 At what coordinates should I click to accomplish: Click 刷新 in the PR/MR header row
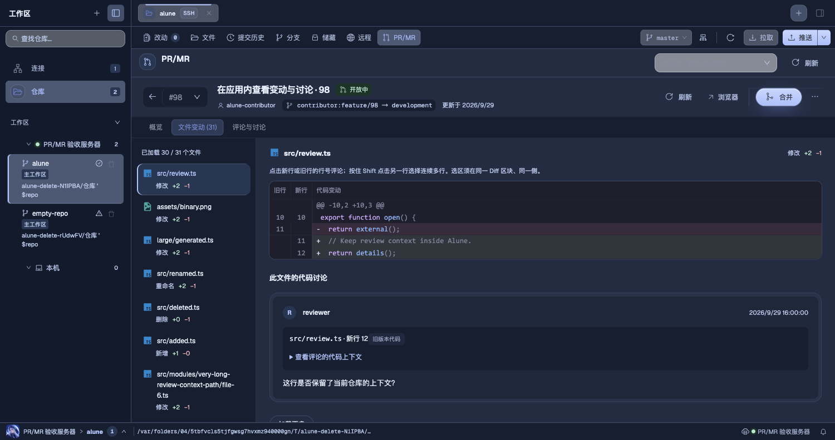click(x=805, y=63)
